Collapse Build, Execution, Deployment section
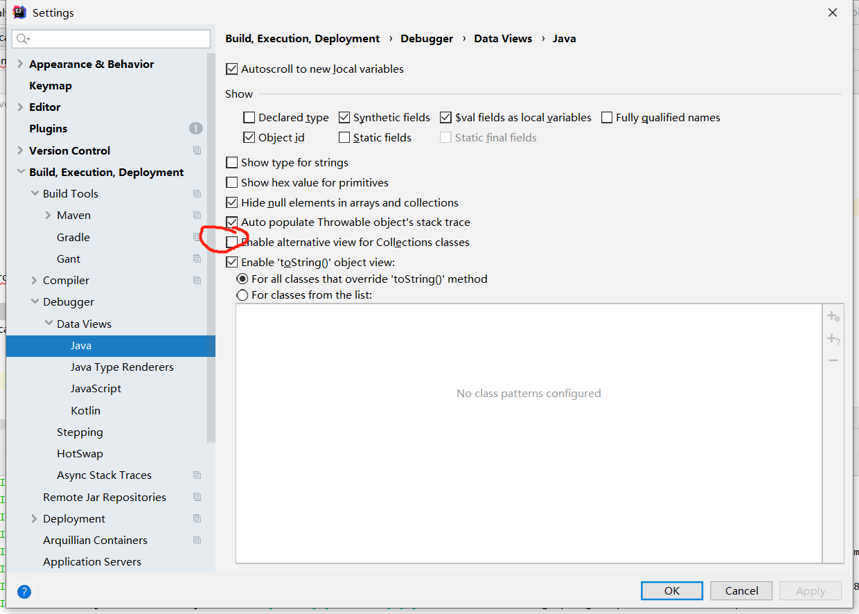The image size is (859, 614). (20, 172)
